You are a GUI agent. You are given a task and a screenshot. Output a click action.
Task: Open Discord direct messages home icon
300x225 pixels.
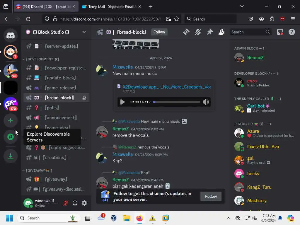[x=11, y=35]
